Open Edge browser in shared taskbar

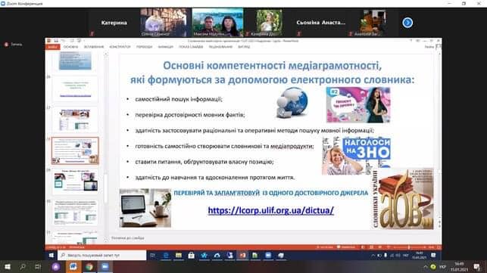click(166, 256)
